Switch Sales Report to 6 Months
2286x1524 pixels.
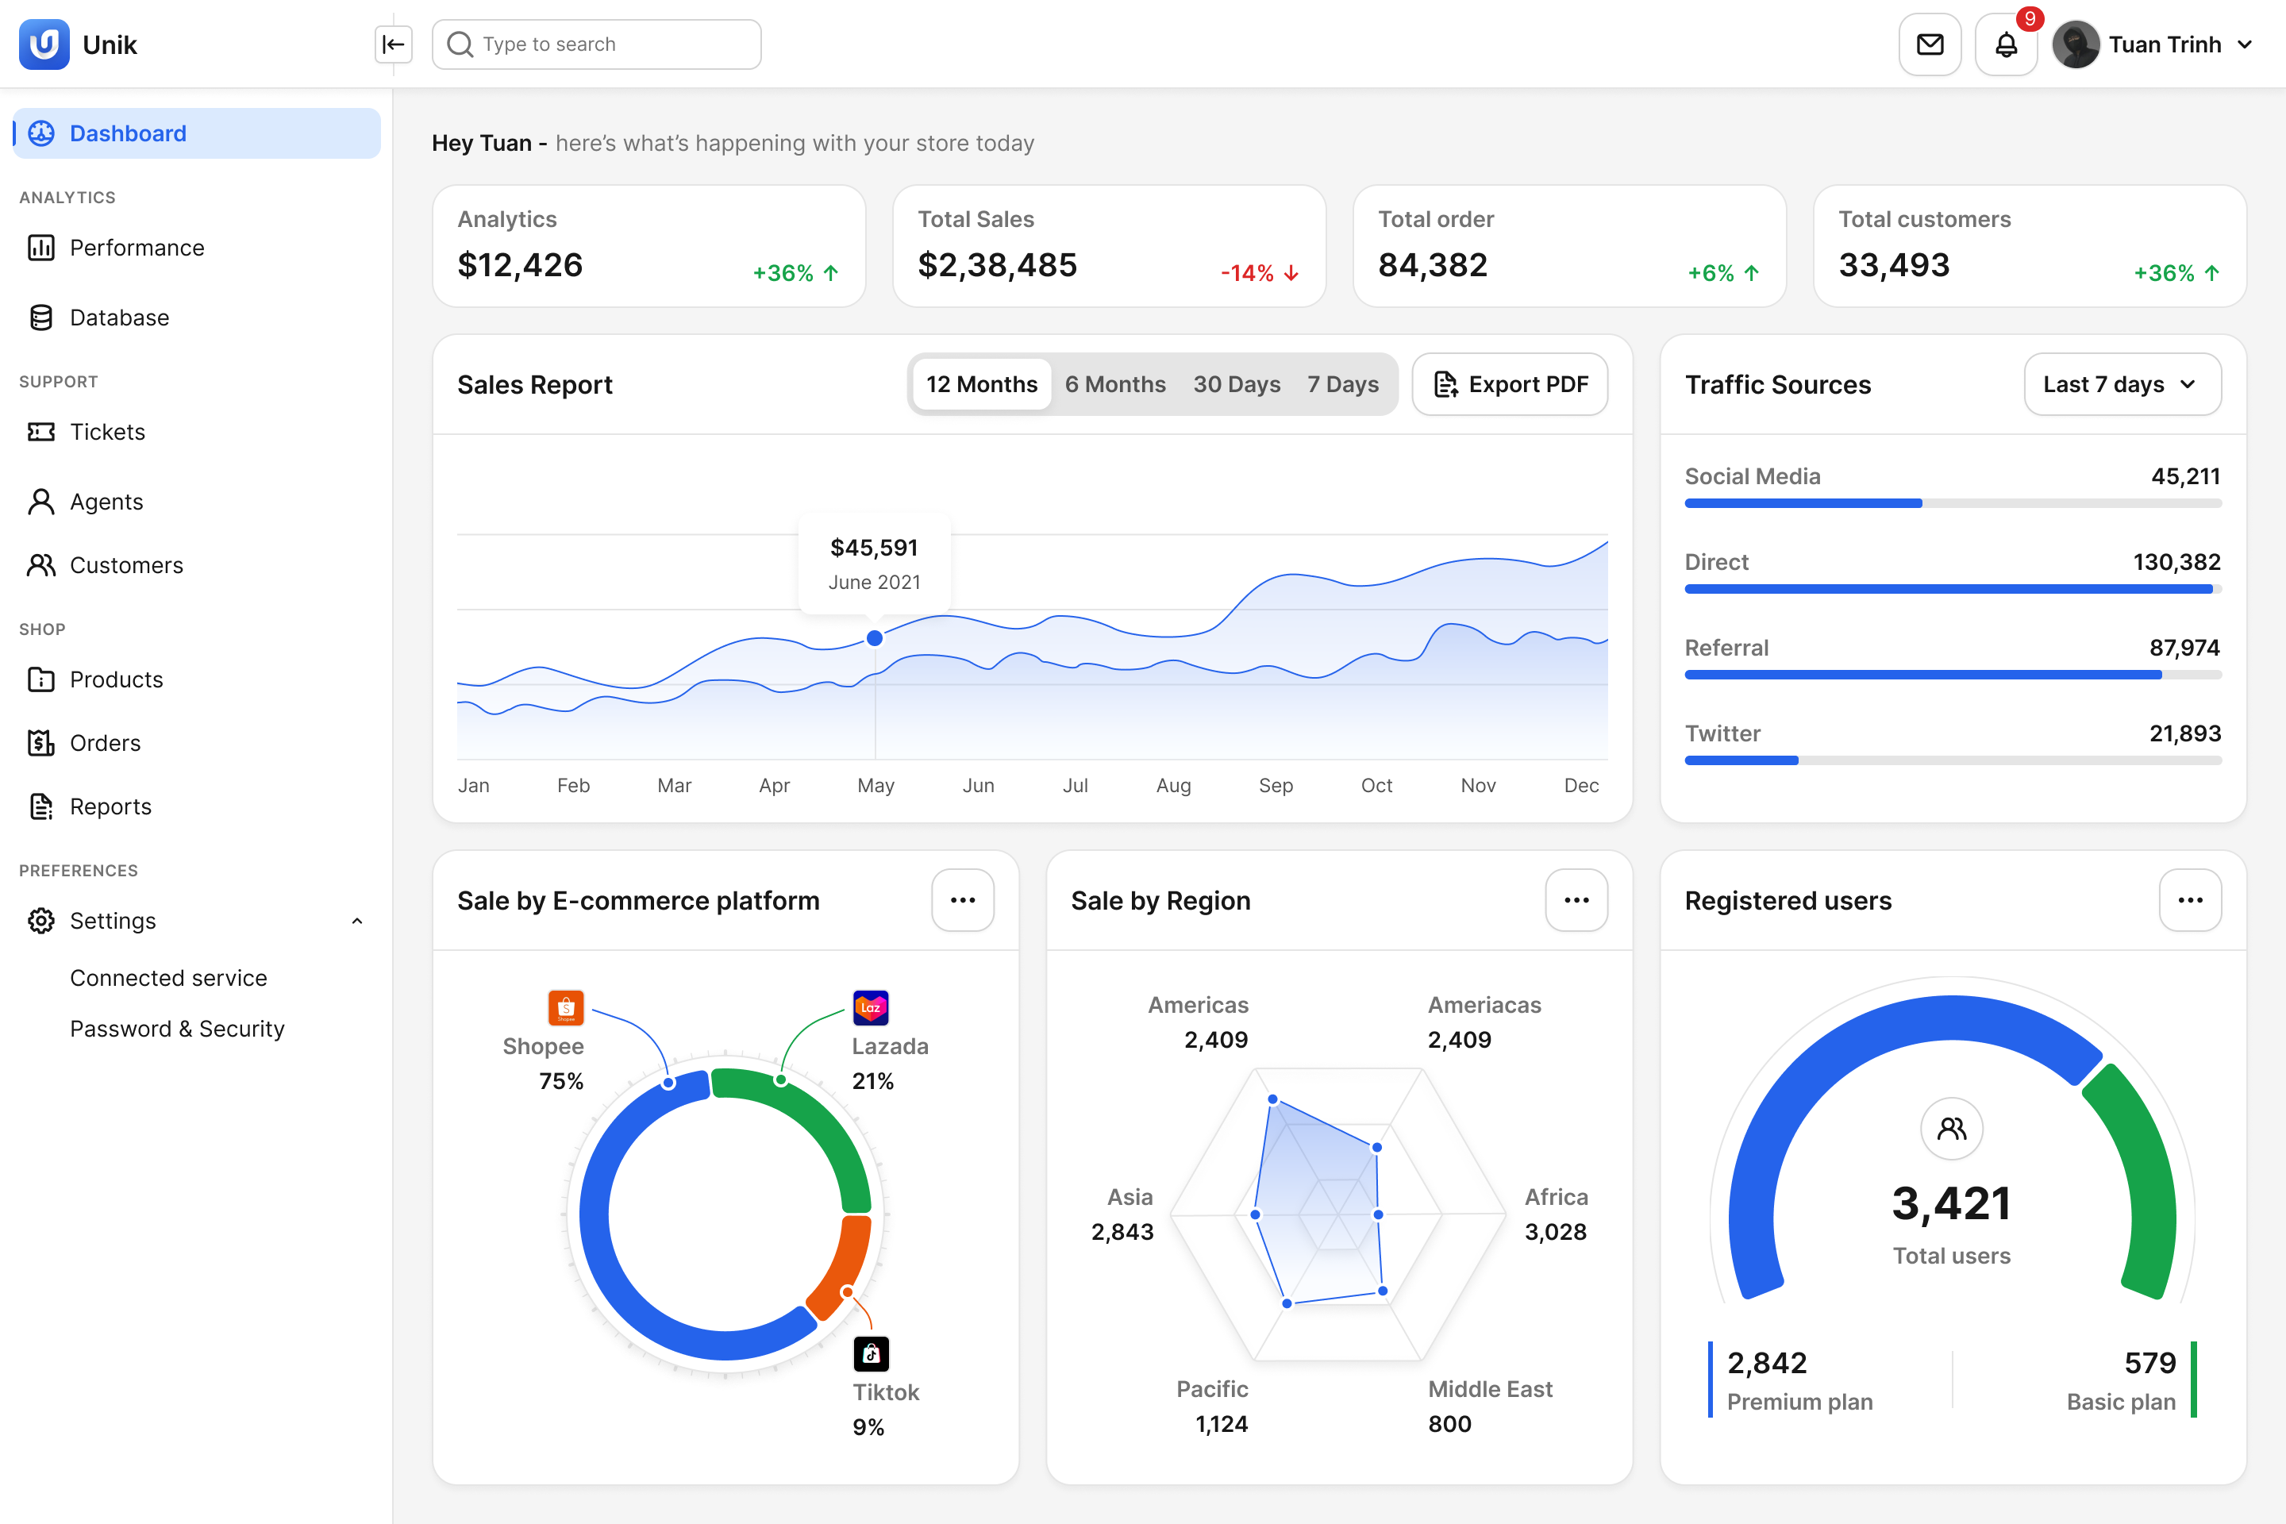[1114, 385]
